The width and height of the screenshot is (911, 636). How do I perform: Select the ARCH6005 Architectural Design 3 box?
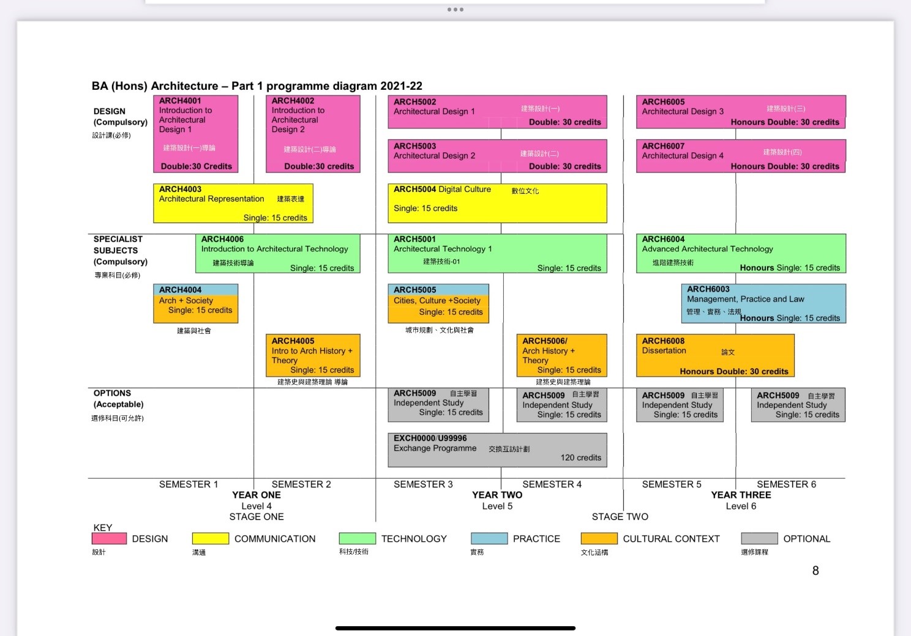point(741,112)
